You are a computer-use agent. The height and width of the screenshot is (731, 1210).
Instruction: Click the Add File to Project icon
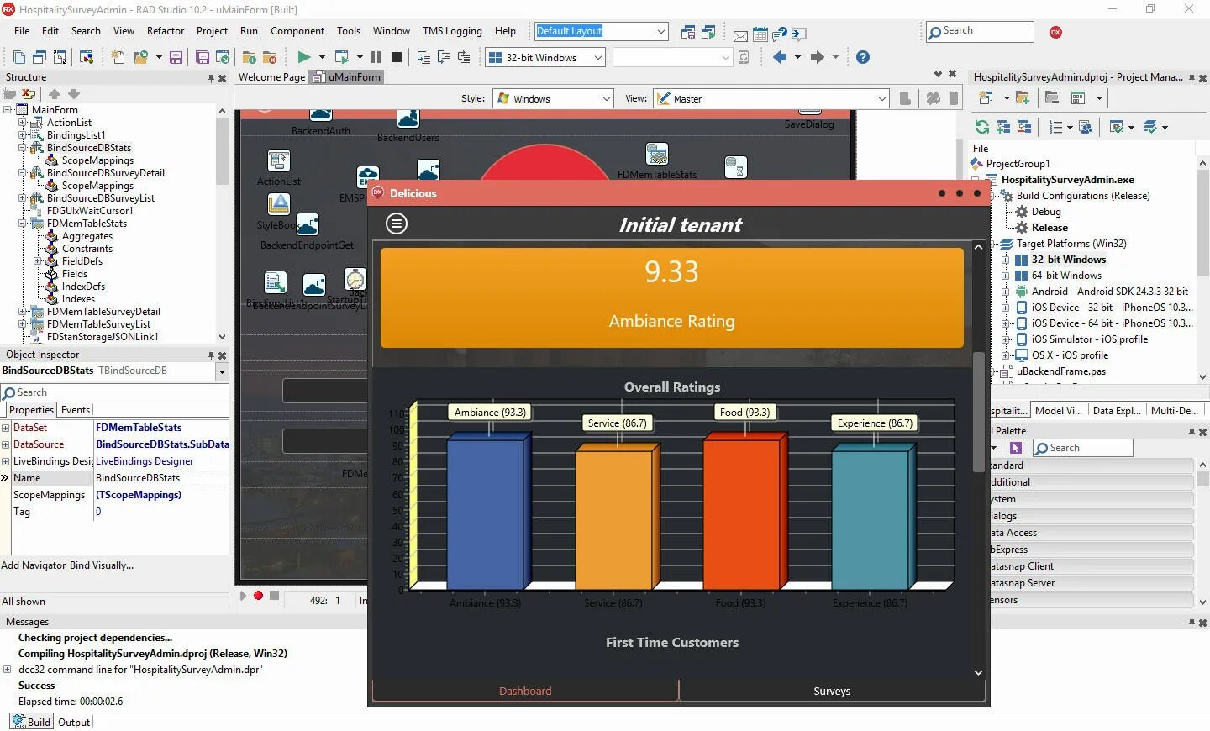[x=249, y=57]
